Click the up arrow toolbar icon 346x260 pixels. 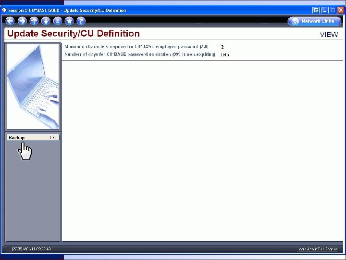coord(34,21)
